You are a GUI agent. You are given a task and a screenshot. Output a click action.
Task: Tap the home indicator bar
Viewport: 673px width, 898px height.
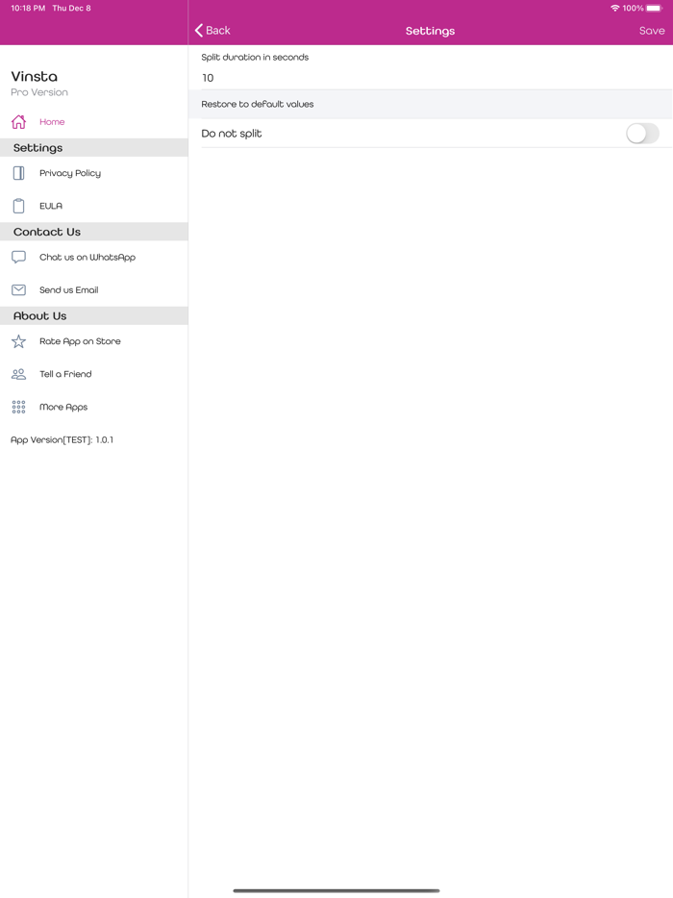[x=336, y=890]
